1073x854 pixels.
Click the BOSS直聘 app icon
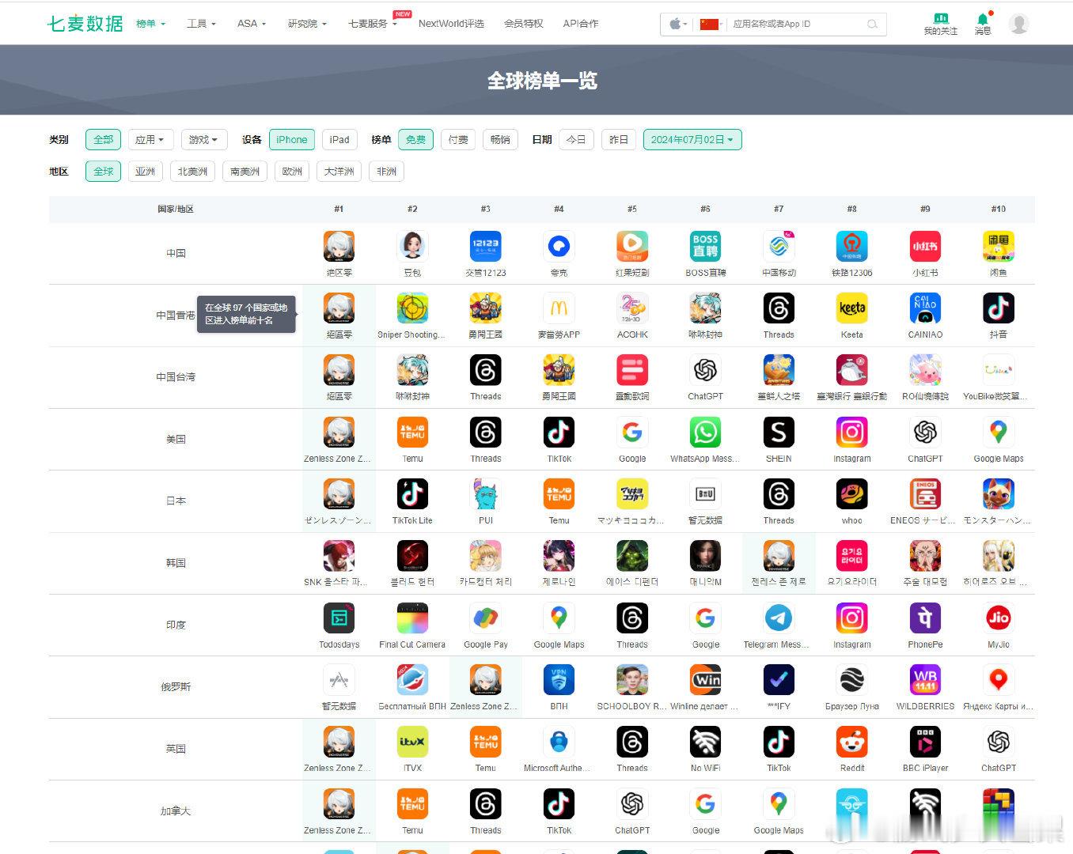coord(705,247)
